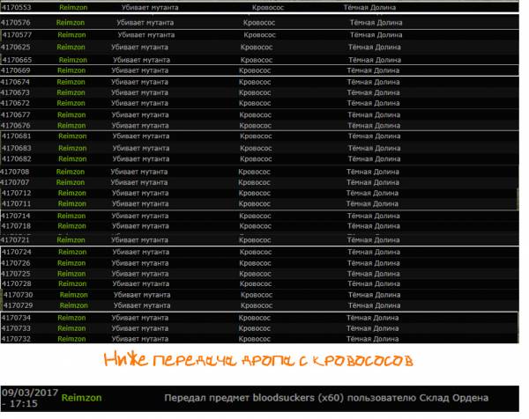Click the Reimzon username beside the 09/03/2017 date
529x419 pixels.
point(82,397)
